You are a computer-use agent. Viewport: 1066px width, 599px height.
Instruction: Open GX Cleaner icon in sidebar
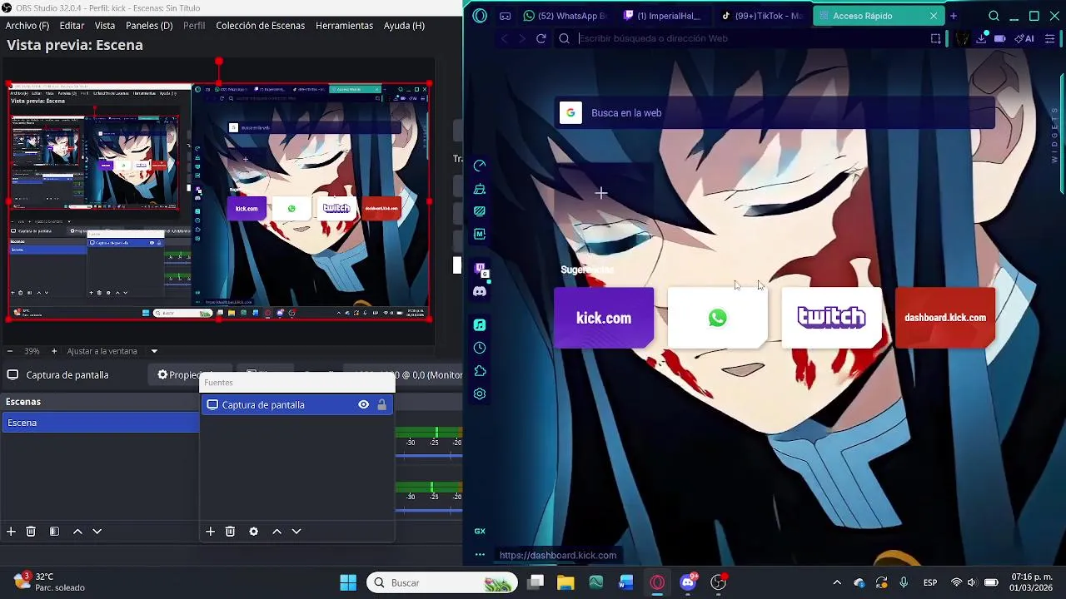point(480,189)
